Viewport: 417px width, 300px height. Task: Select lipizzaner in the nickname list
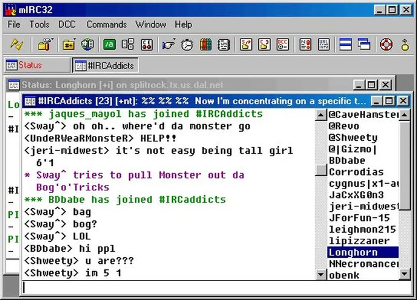point(363,241)
